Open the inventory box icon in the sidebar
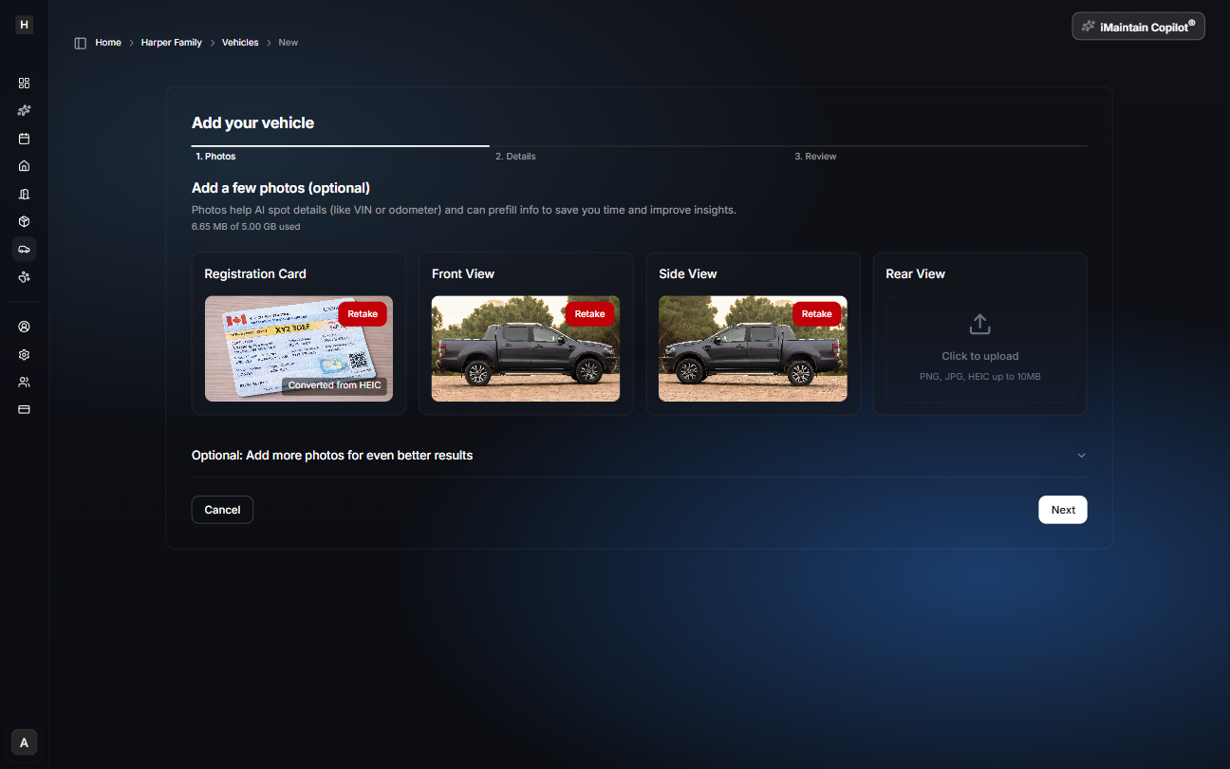Screen dimensions: 1230x769 tap(24, 220)
